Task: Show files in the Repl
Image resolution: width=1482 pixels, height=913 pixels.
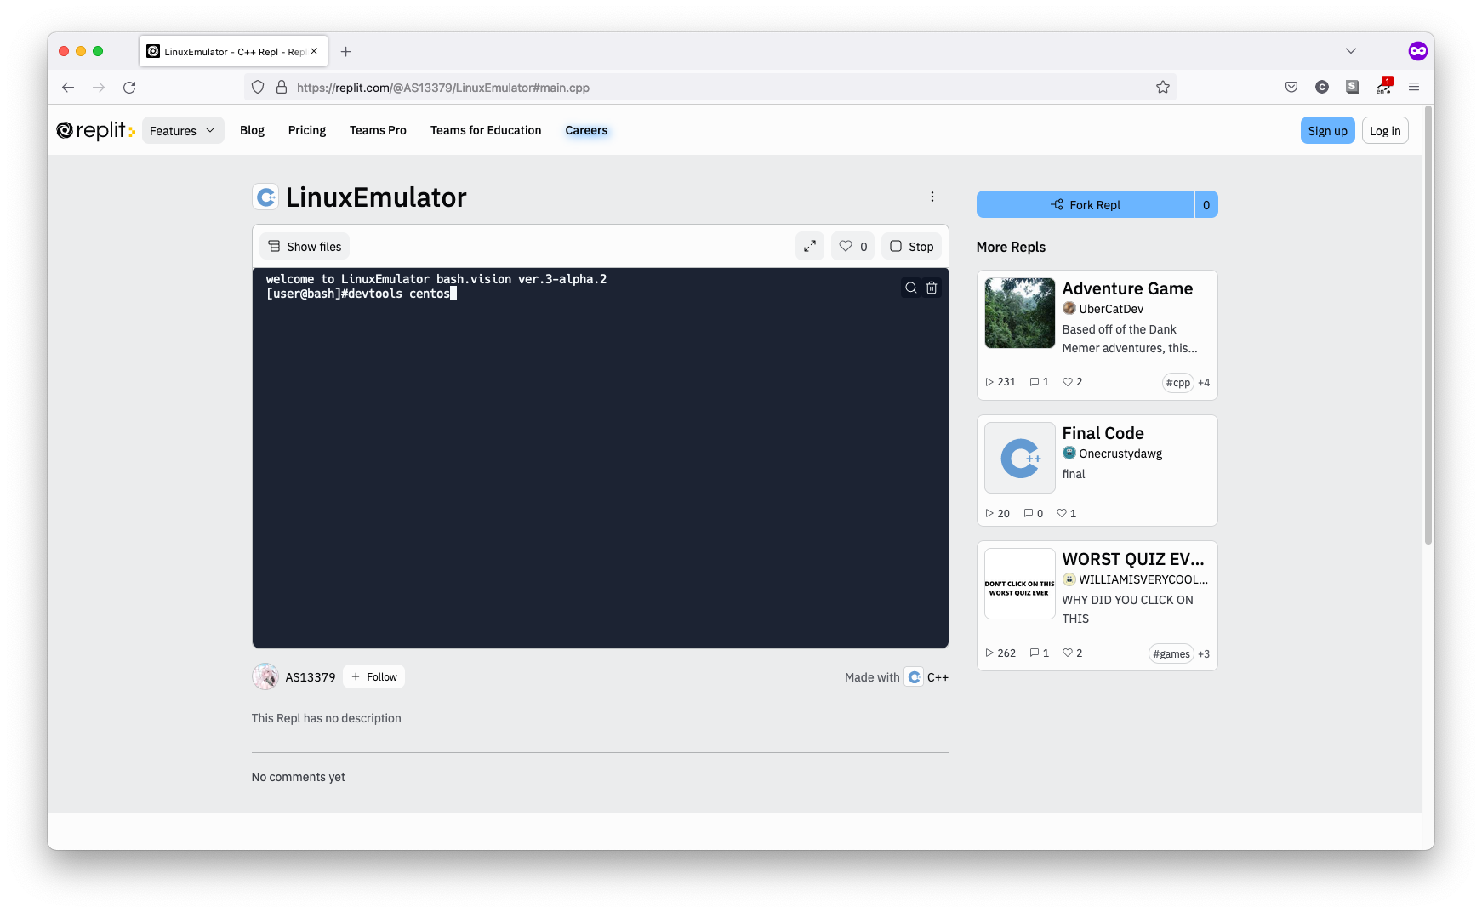Action: click(305, 246)
